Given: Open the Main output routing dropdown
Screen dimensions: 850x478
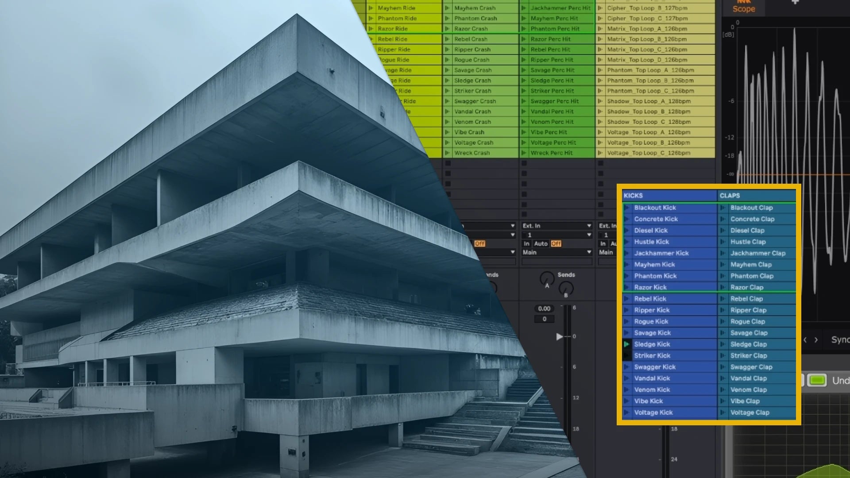Looking at the screenshot, I should [556, 252].
